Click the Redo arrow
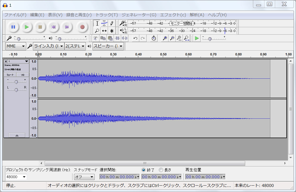This screenshot has height=192, width=296. click(x=143, y=38)
